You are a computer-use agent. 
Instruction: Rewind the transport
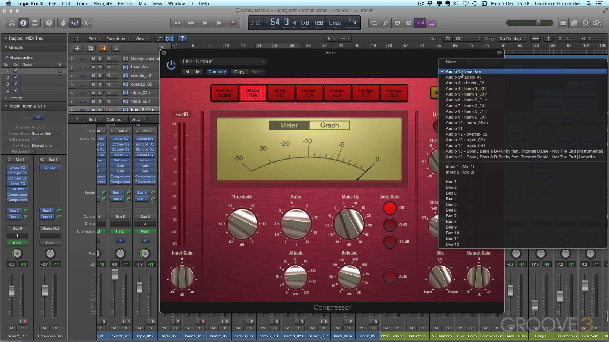click(x=177, y=23)
